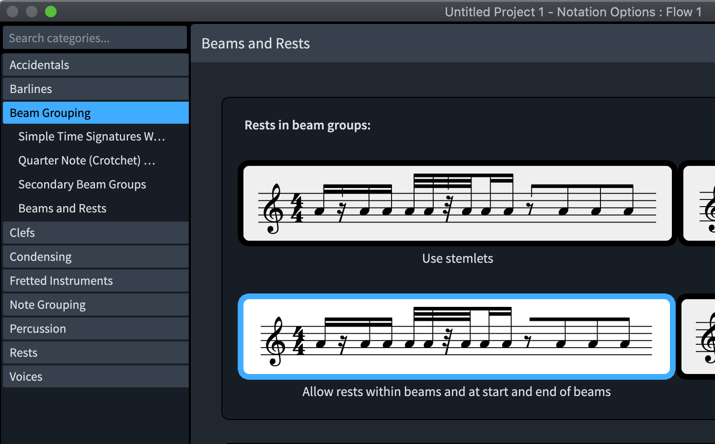Open the Percussion category

coord(95,328)
